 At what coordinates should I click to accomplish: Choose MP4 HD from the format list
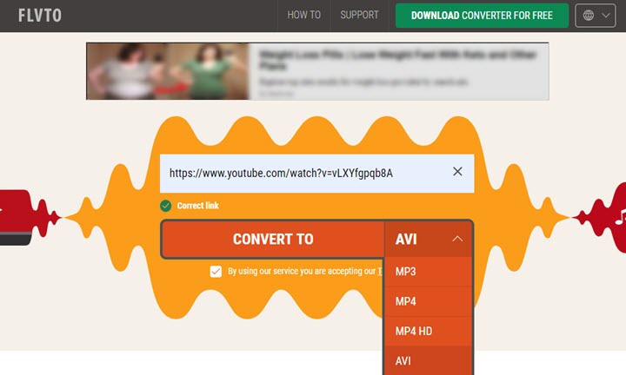point(428,332)
